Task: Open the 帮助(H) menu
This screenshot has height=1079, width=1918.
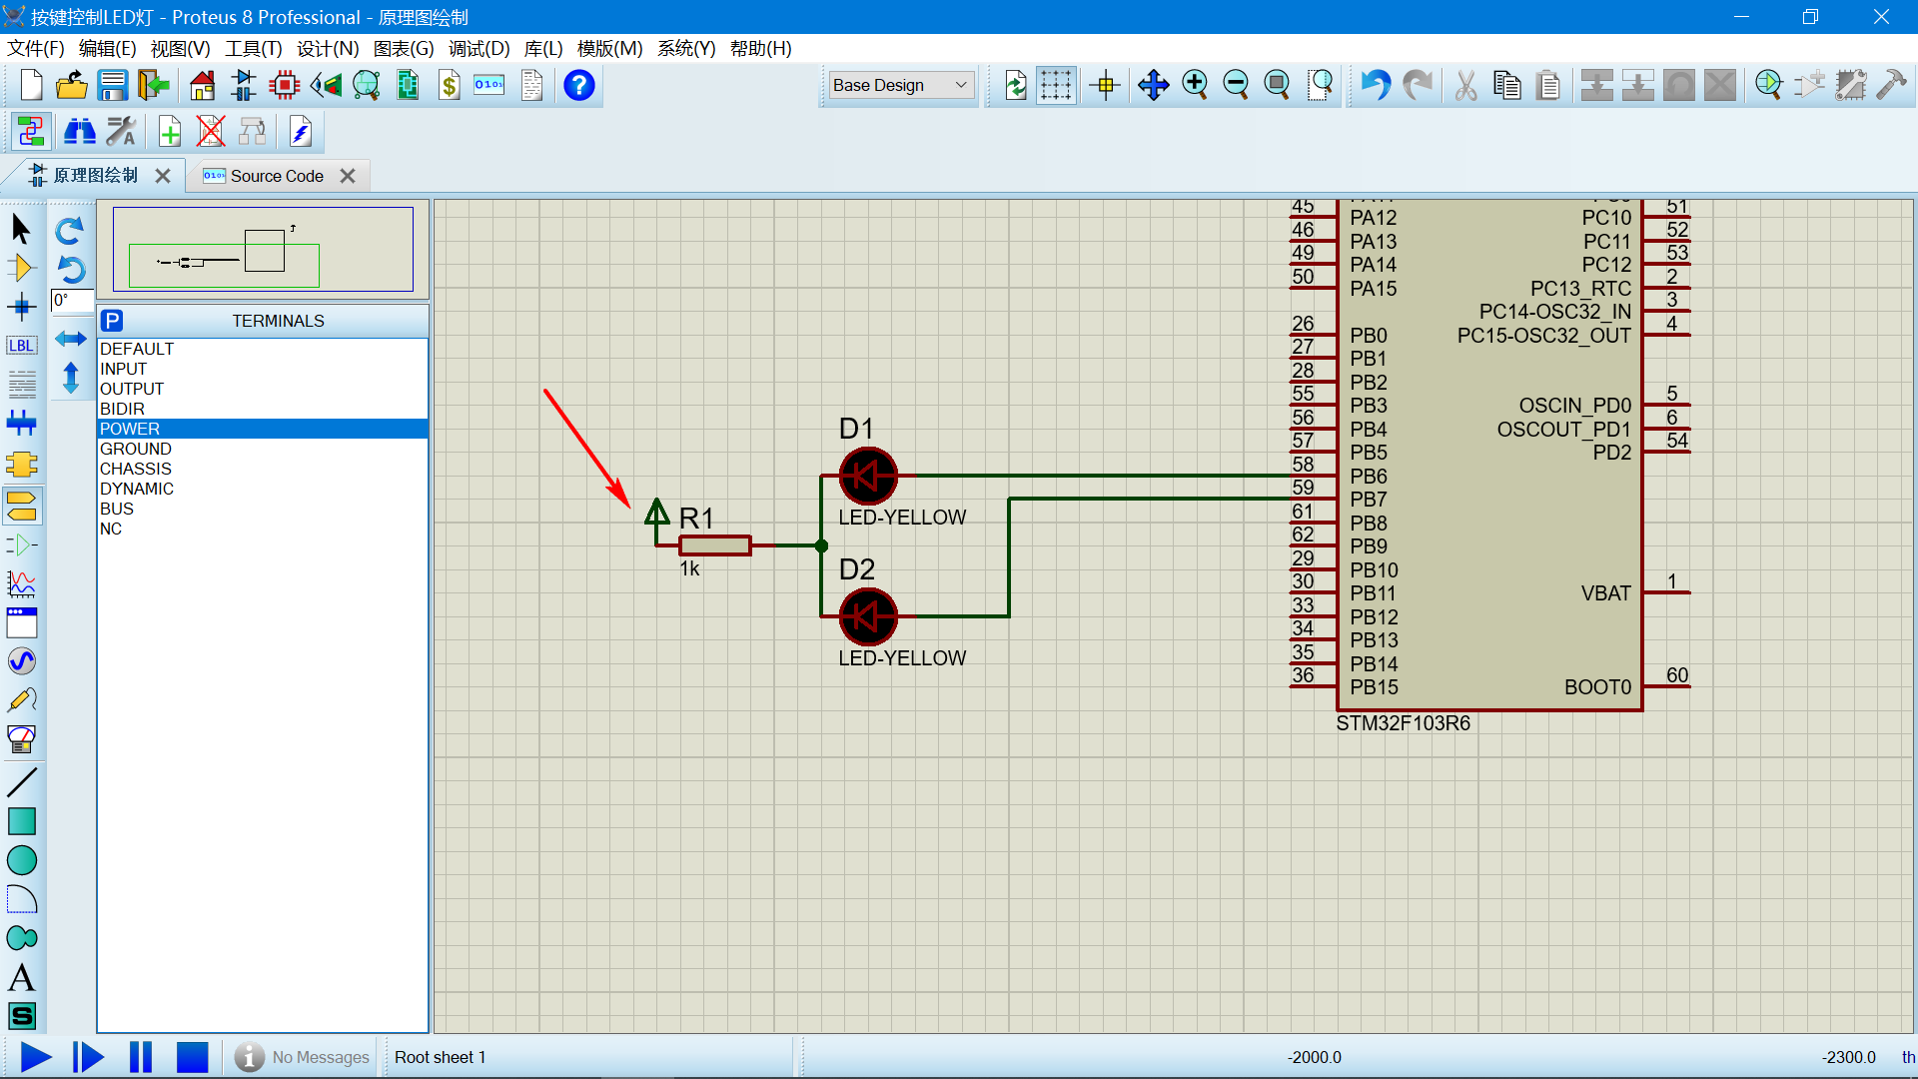Action: click(x=760, y=48)
